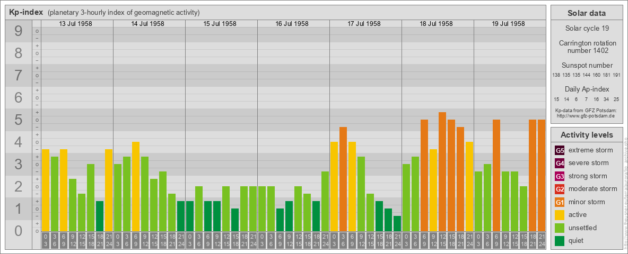Click the orange 21-24 bar on 19 Jul 1958
This screenshot has height=254, width=628.
542,175
